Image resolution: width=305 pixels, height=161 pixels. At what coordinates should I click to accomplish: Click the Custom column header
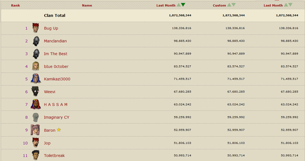pyautogui.click(x=219, y=5)
